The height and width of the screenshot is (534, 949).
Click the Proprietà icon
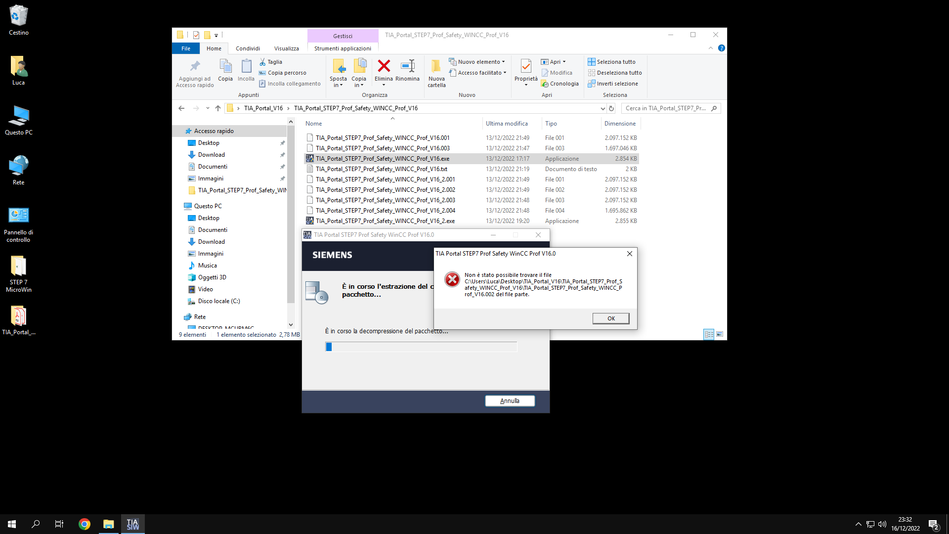point(526,66)
